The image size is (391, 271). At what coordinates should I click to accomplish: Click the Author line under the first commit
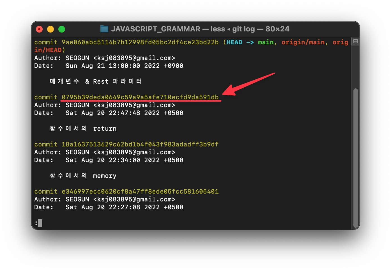pos(105,58)
